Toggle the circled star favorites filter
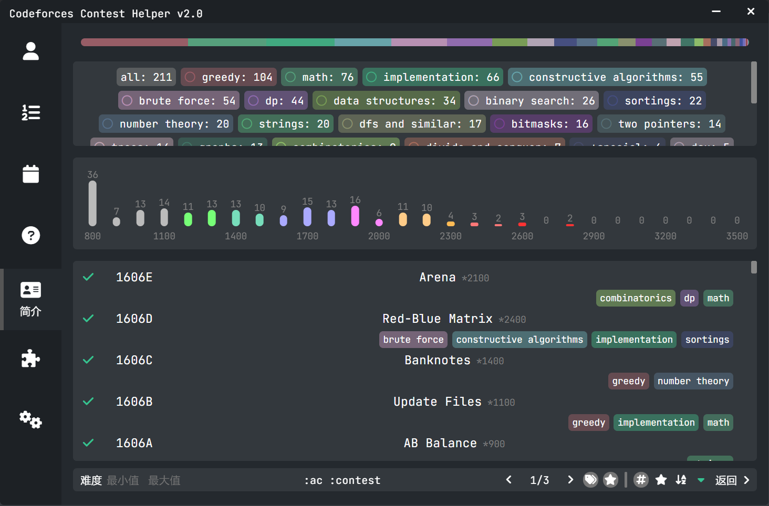Image resolution: width=769 pixels, height=506 pixels. (x=610, y=479)
